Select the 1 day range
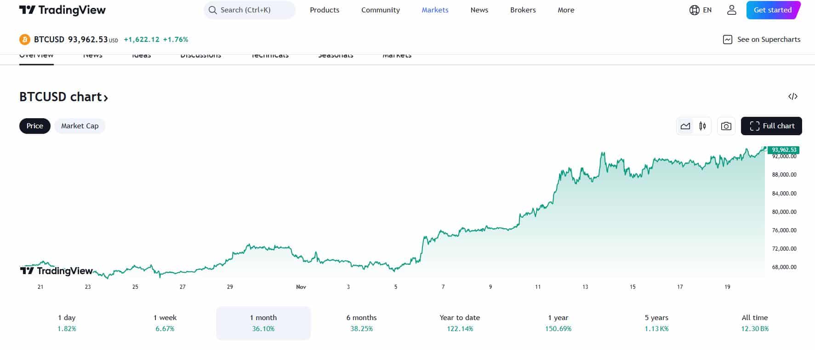Image resolution: width=815 pixels, height=350 pixels. click(x=67, y=323)
